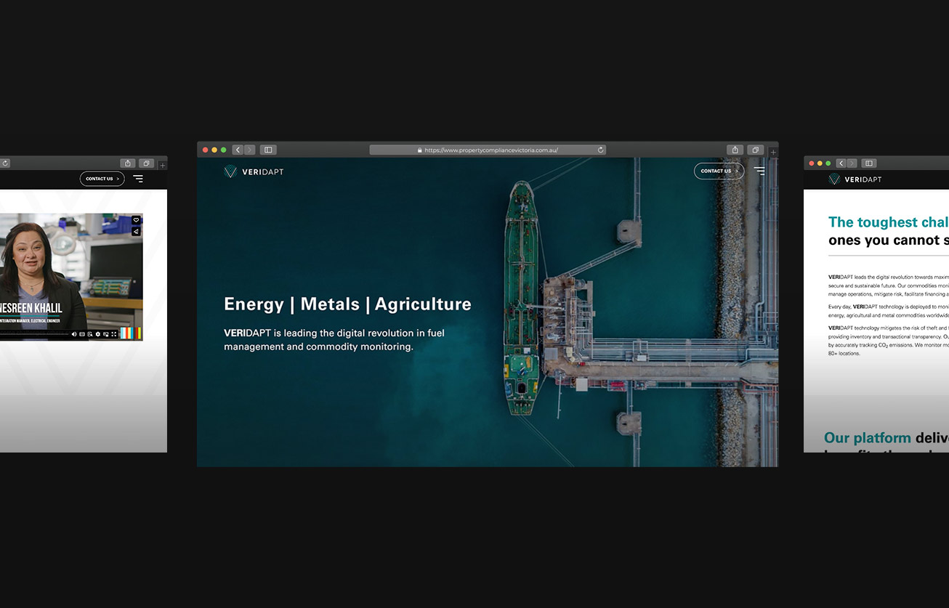Toggle the sidebar in the right browser
This screenshot has width=949, height=608.
pyautogui.click(x=869, y=163)
